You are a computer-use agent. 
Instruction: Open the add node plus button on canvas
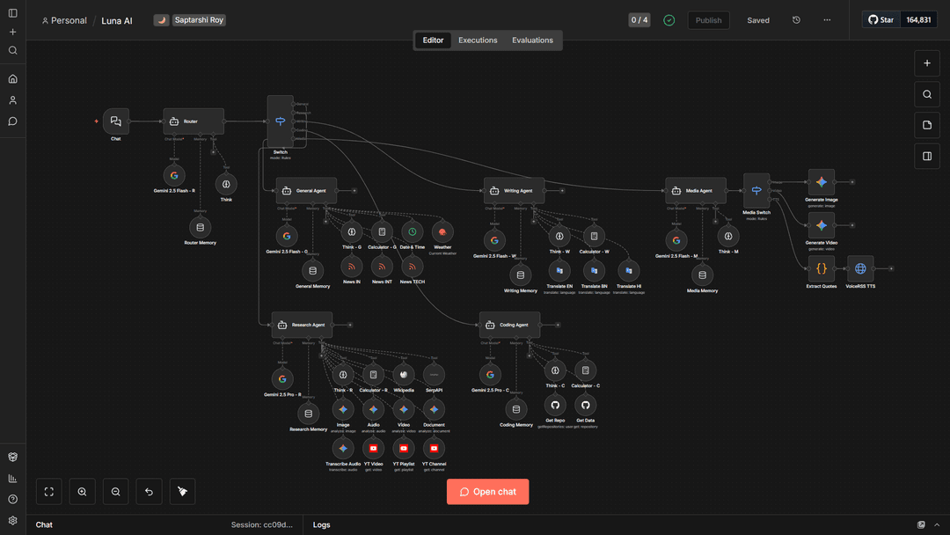[927, 63]
